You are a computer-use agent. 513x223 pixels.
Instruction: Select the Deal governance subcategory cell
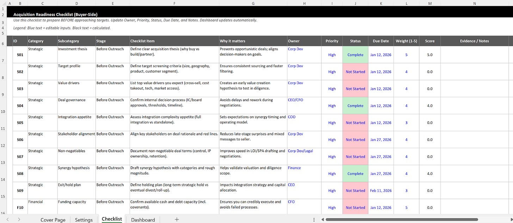click(76, 106)
